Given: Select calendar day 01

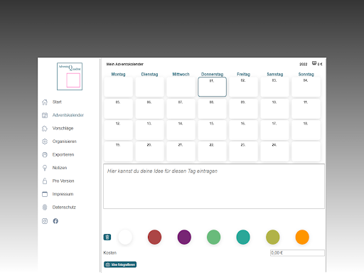Looking at the screenshot, I should click(x=212, y=87).
